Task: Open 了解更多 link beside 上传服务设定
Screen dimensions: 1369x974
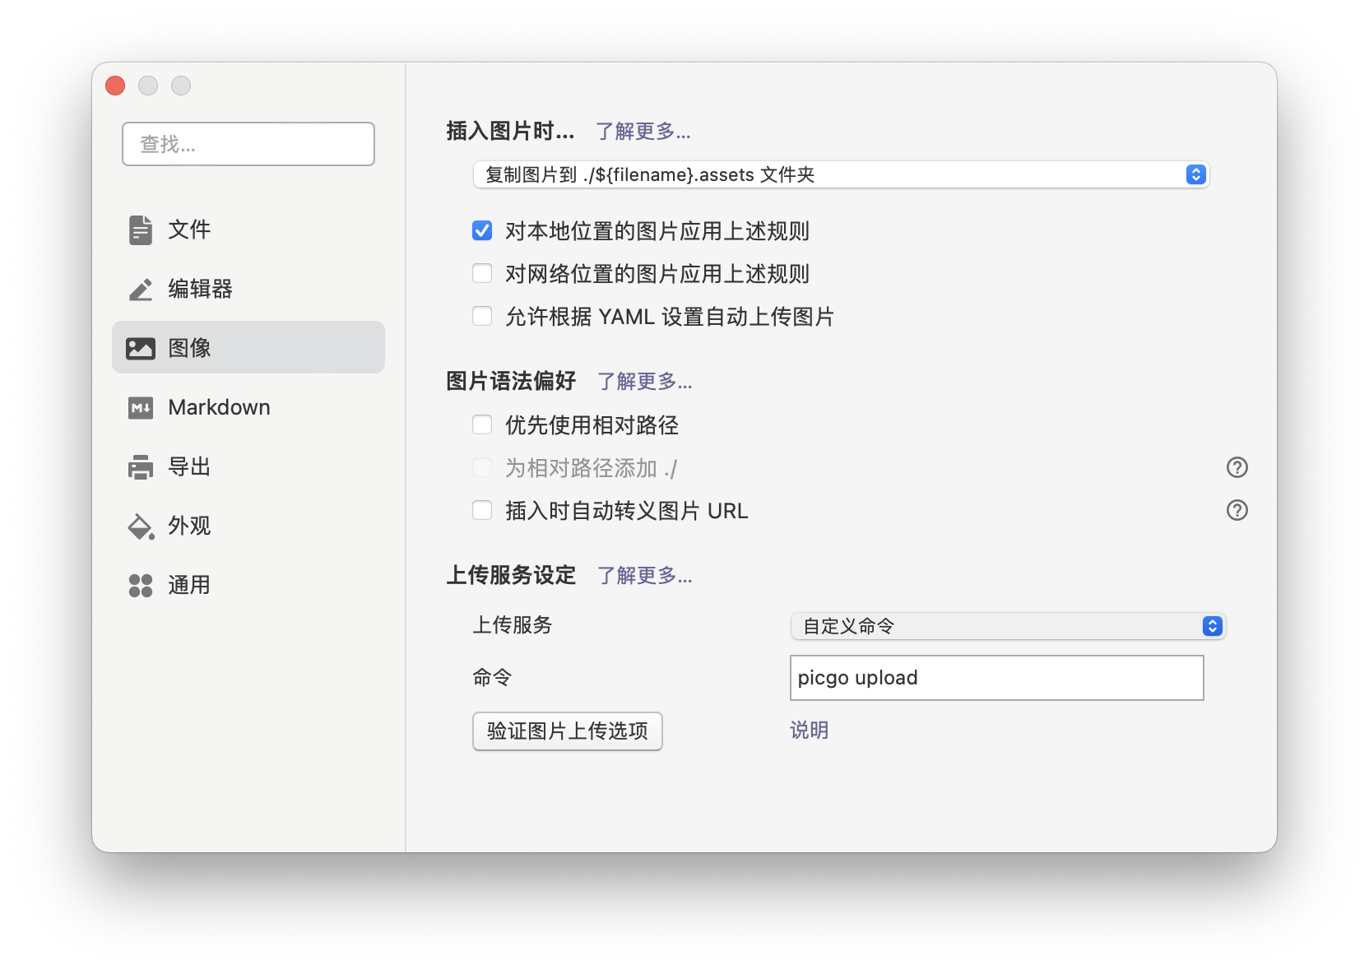Action: pyautogui.click(x=645, y=576)
